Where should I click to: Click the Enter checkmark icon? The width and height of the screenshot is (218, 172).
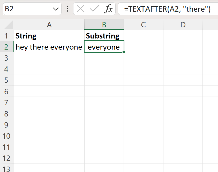click(x=94, y=9)
